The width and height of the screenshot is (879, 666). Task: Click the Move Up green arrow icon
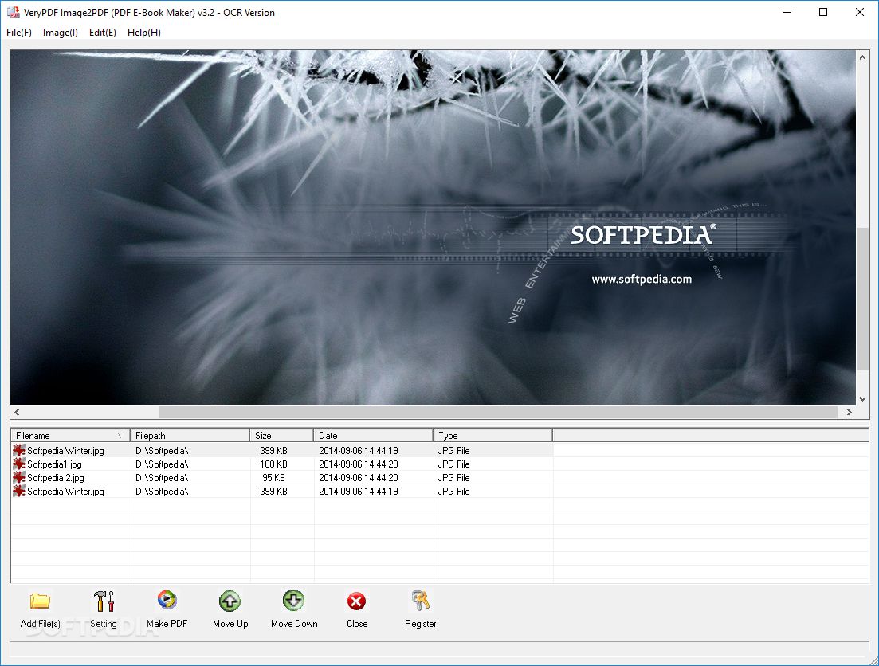[x=230, y=601]
